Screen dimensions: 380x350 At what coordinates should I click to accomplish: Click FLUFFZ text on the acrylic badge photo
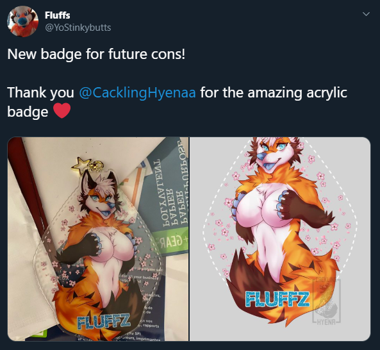[103, 321]
